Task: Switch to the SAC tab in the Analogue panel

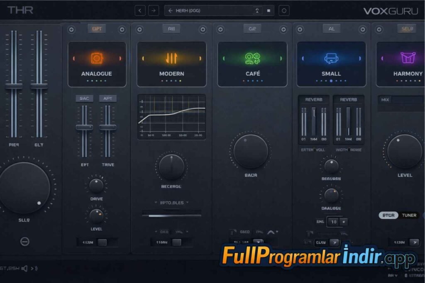Action: click(x=84, y=98)
